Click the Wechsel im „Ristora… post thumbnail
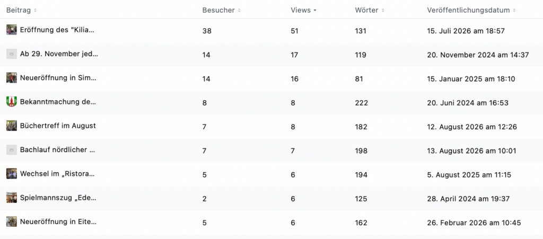Viewport: 543px width, 239px height. coord(12,174)
